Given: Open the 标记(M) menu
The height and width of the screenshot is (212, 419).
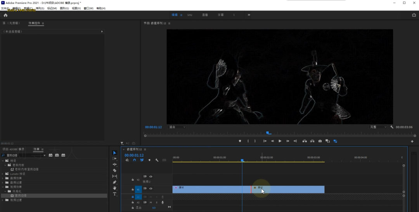Looking at the screenshot, I should (x=52, y=8).
